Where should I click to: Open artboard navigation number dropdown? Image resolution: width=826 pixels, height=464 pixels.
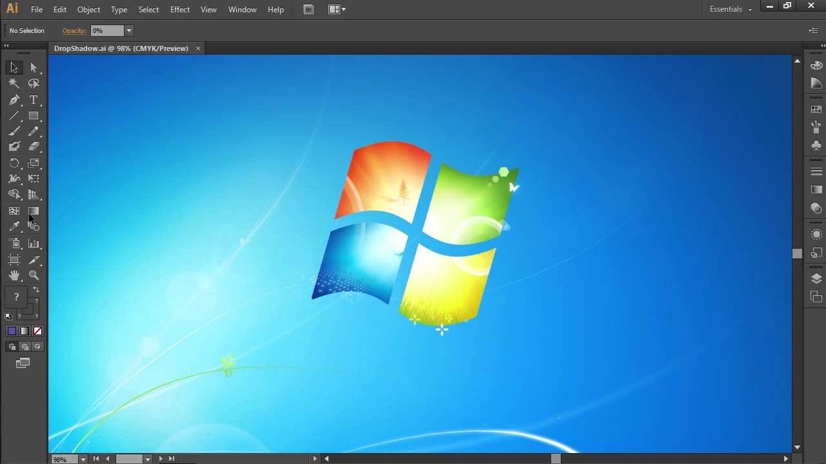point(148,459)
